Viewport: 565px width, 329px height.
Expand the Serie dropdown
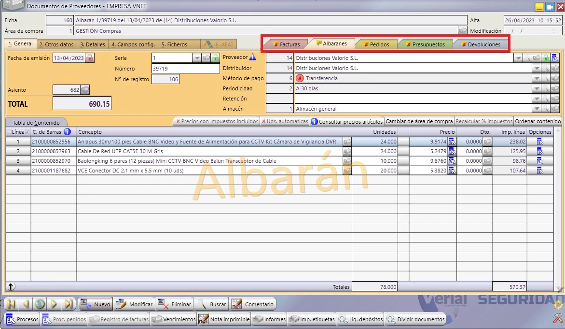click(196, 57)
